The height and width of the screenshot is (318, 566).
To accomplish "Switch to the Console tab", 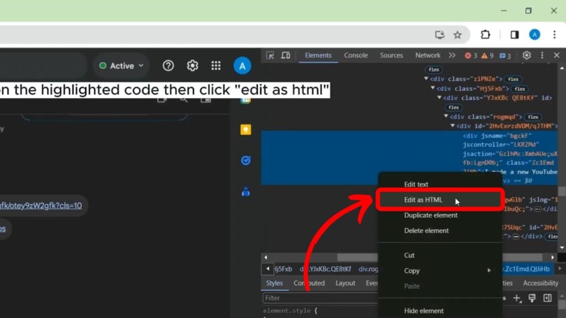I will pos(355,55).
